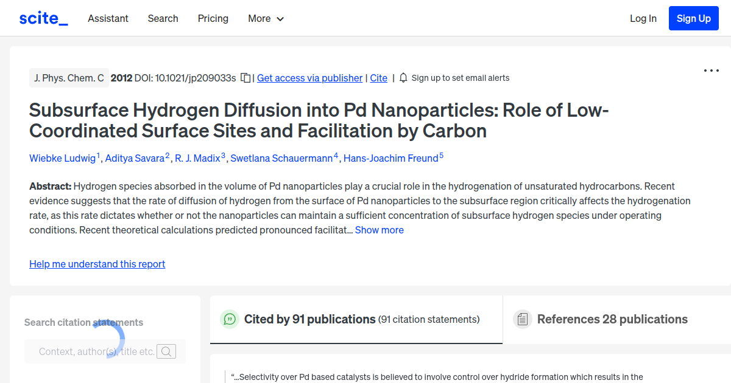Copy the DOI using the copy icon
The image size is (731, 383).
(244, 78)
